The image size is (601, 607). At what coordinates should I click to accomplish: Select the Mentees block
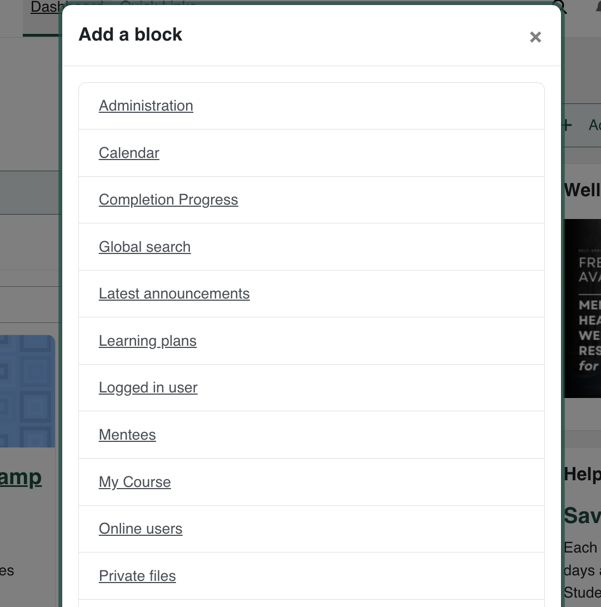point(127,435)
